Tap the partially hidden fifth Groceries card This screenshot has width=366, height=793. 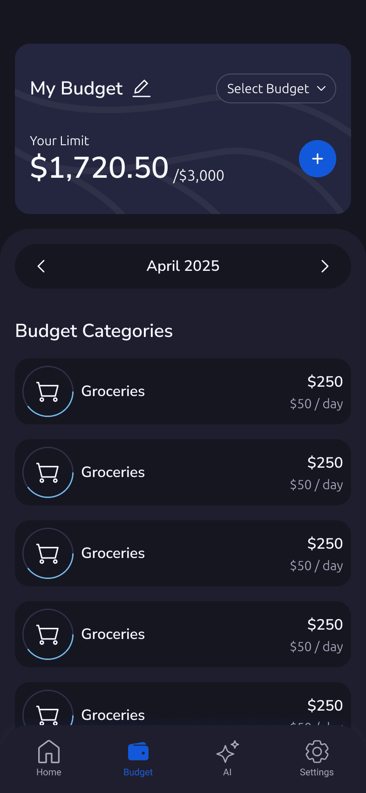pos(183,704)
